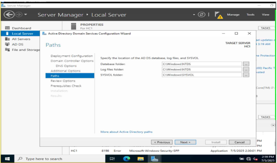Screen dimensions: 277x163
Task: Open the navigation history dropdown arrow
Action: tap(26, 14)
